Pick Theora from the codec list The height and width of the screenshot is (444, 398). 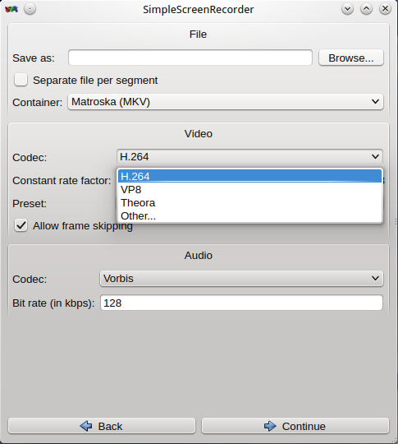coord(250,203)
